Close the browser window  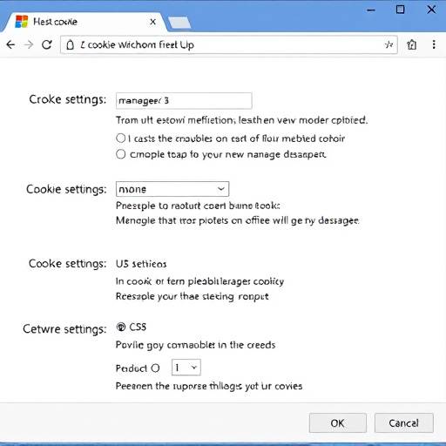click(431, 10)
